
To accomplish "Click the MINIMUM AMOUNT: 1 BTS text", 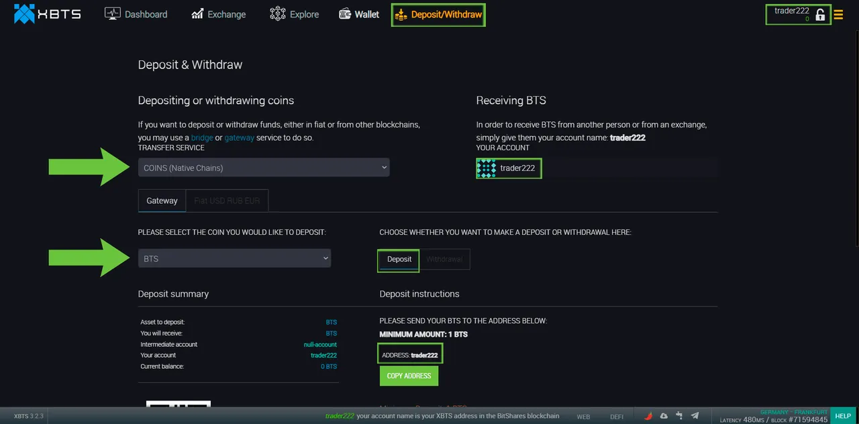I will (423, 334).
